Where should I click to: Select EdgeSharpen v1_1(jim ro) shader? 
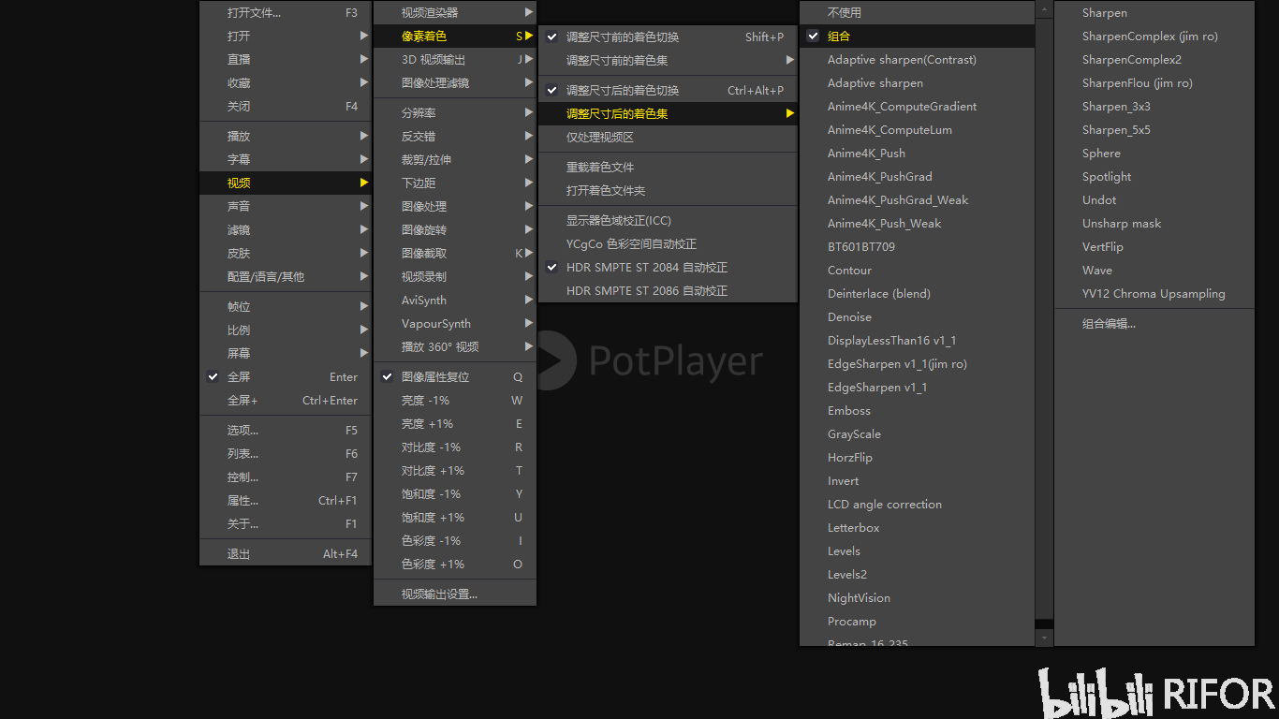pos(918,363)
